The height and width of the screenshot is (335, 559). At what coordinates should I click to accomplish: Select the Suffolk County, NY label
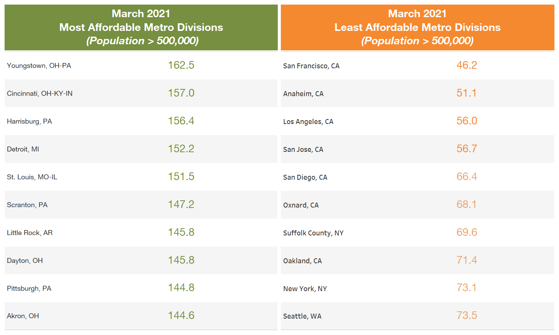(x=313, y=233)
